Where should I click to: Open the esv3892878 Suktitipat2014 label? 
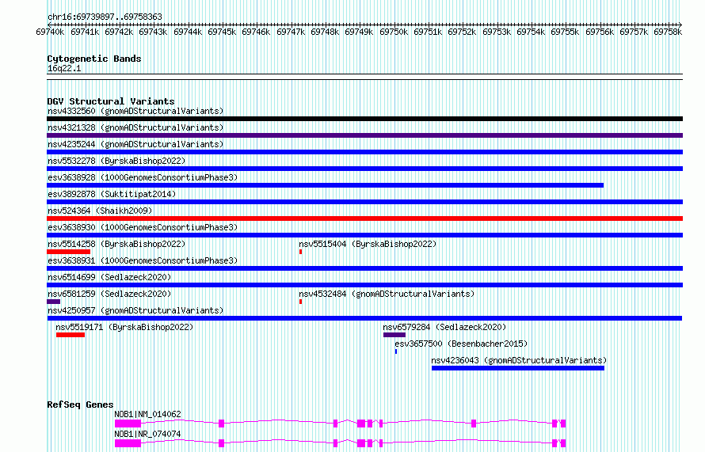[112, 194]
